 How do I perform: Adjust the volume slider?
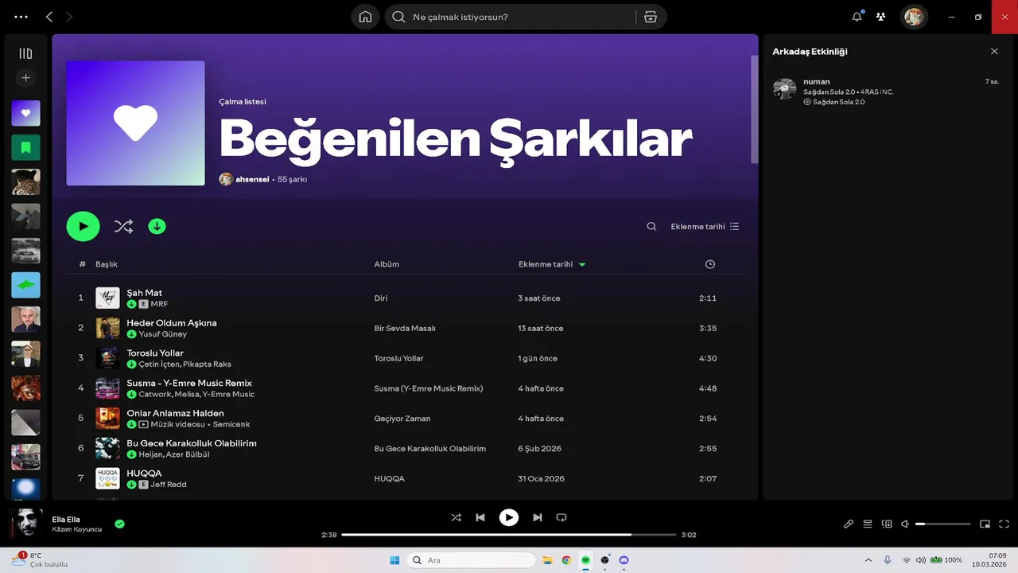(x=943, y=524)
